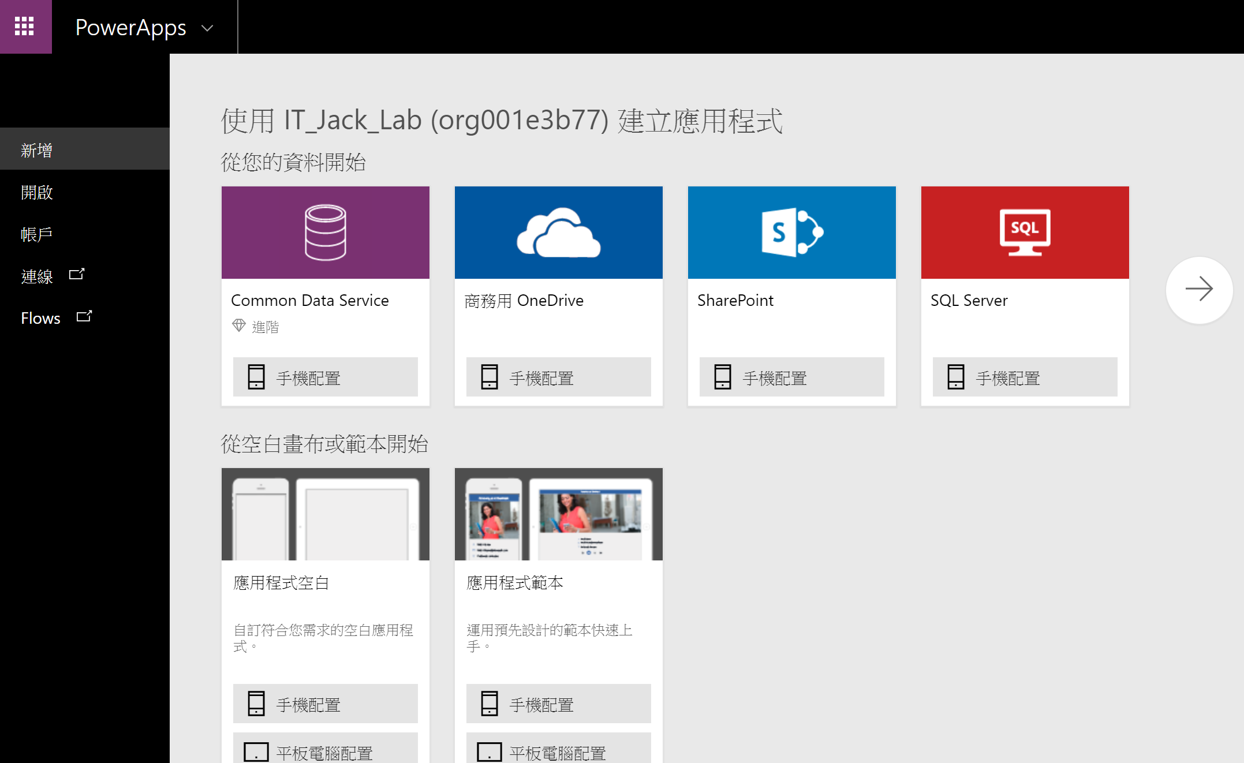The width and height of the screenshot is (1244, 763).
Task: Click the diamond 進階 premium icon
Action: tap(239, 326)
